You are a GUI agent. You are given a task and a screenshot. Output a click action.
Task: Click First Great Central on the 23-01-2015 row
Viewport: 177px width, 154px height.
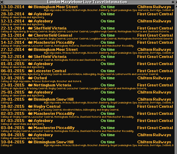pos(155,85)
